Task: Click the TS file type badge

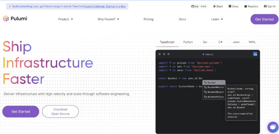Action: pyautogui.click(x=255, y=54)
